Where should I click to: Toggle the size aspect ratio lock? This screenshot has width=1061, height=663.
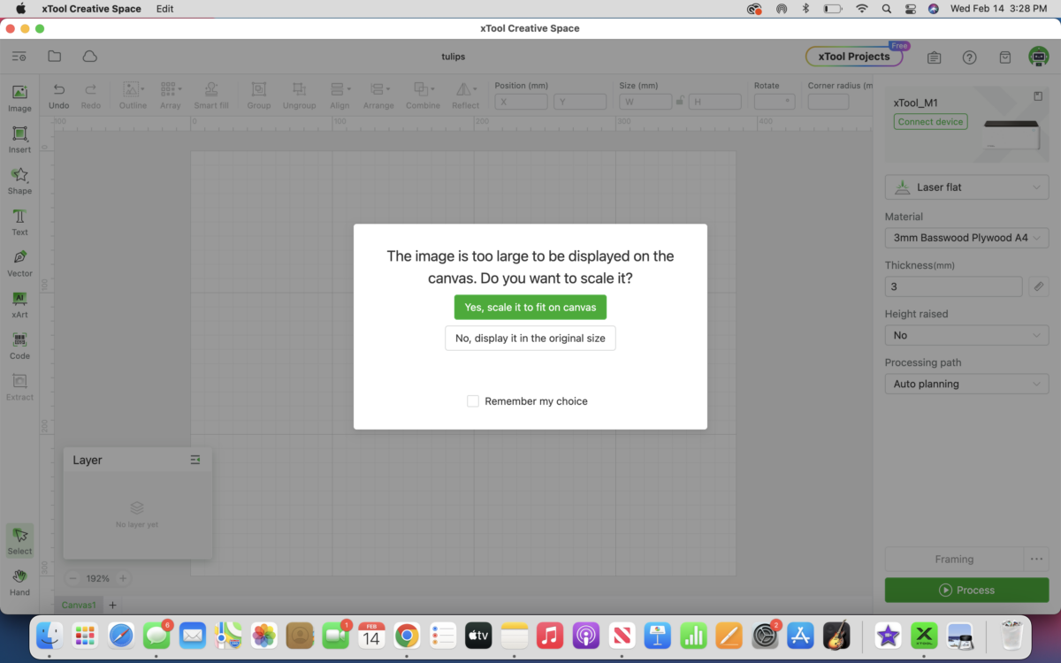(680, 102)
